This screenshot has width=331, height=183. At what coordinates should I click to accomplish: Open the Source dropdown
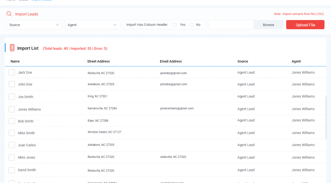tap(34, 24)
